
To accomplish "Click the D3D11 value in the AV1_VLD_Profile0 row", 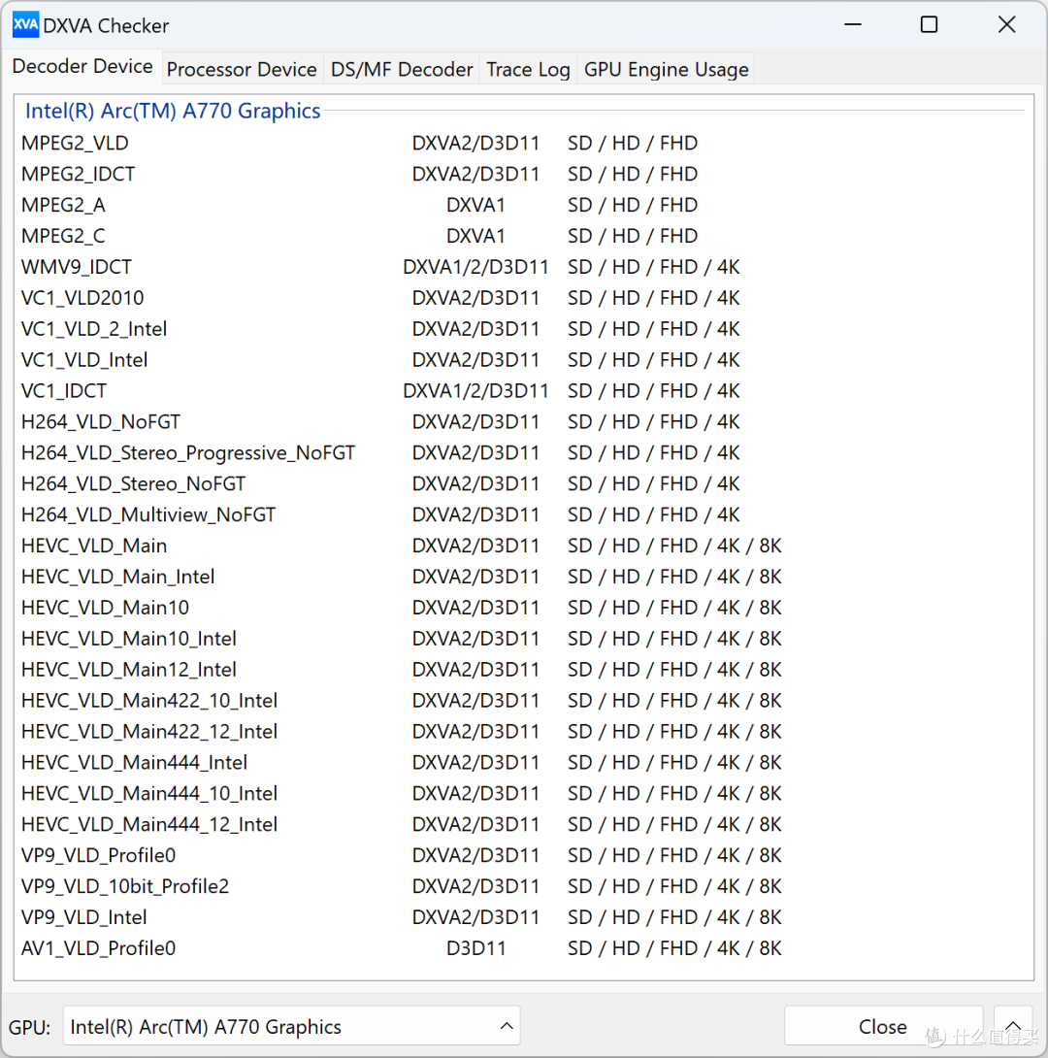I will pos(476,948).
